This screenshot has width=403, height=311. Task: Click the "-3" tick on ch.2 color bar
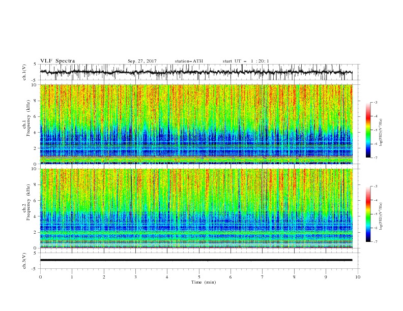376,186
